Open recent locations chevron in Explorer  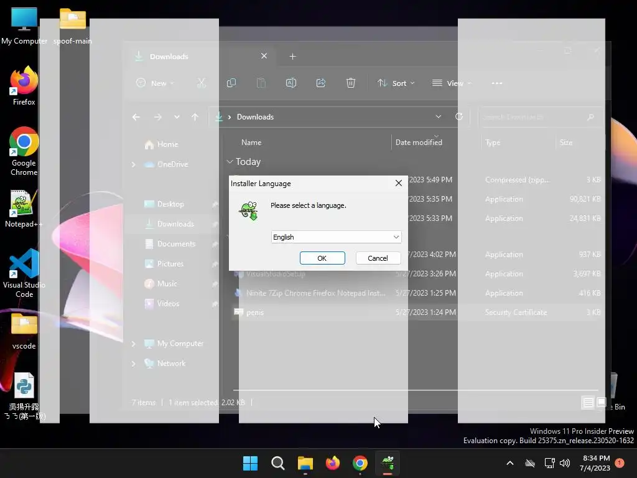tap(177, 117)
